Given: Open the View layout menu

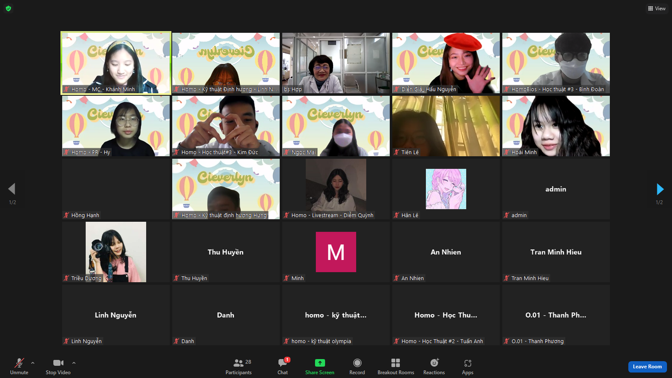Looking at the screenshot, I should [x=657, y=8].
